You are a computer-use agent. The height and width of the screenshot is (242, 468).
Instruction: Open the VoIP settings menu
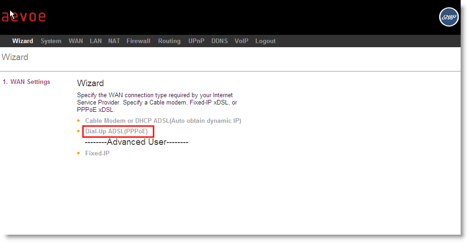coord(242,41)
